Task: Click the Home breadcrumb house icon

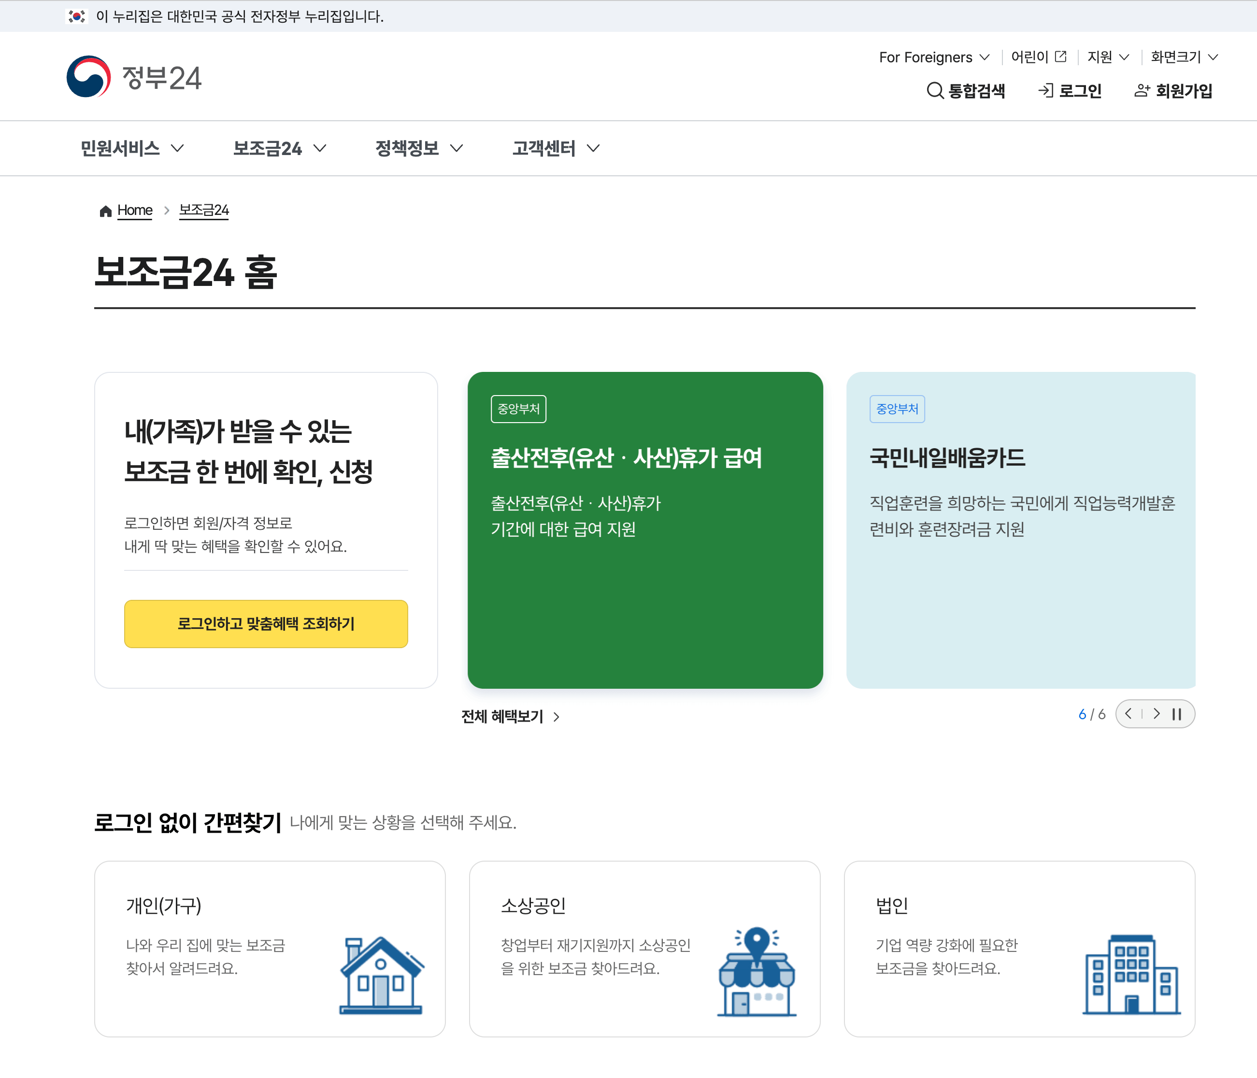Action: coord(105,210)
